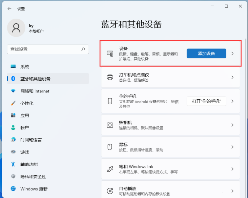Image resolution: width=248 pixels, height=198 pixels.
Task: Expand the 打印机和扫描仪 chevron
Action: (x=232, y=77)
